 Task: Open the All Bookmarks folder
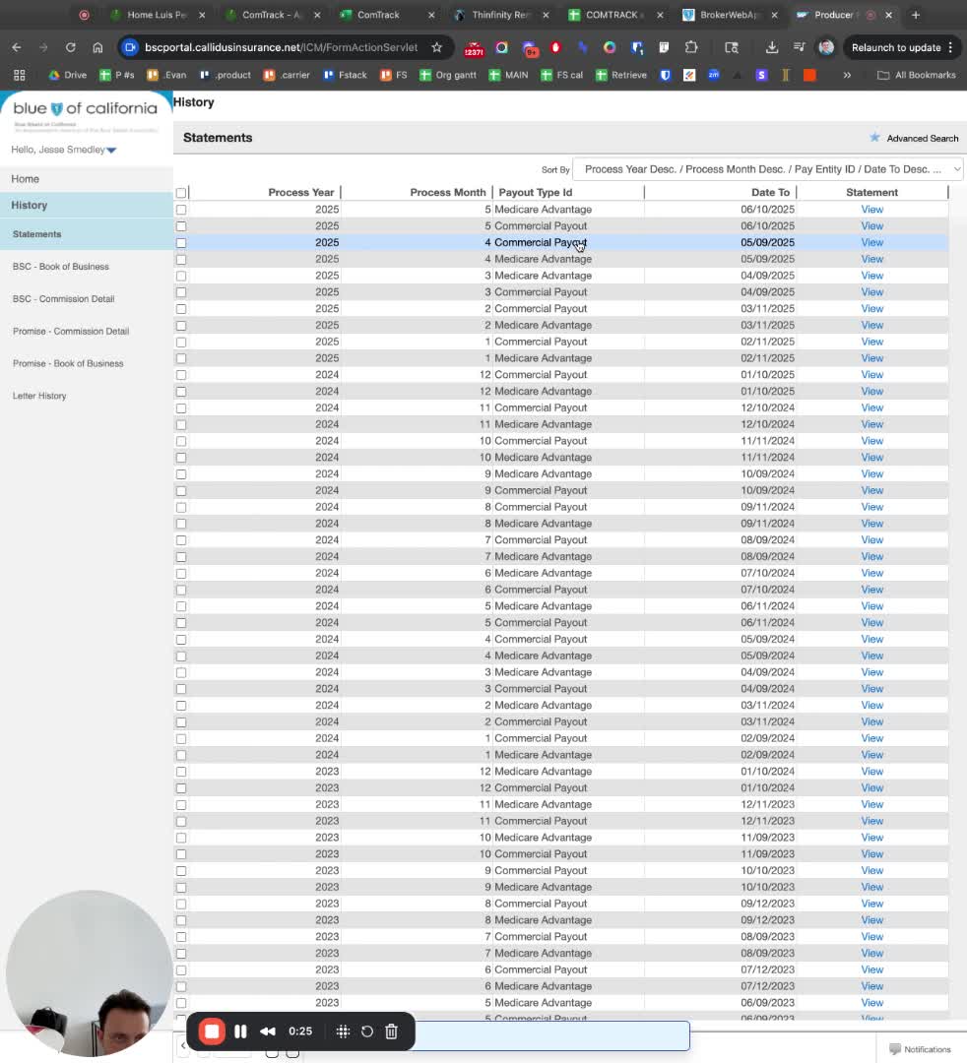(917, 75)
